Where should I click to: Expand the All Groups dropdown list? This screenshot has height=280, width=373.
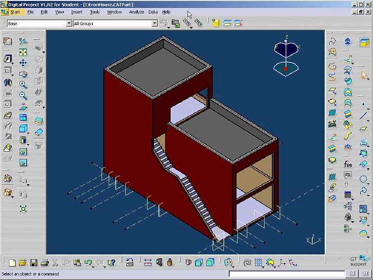point(154,23)
